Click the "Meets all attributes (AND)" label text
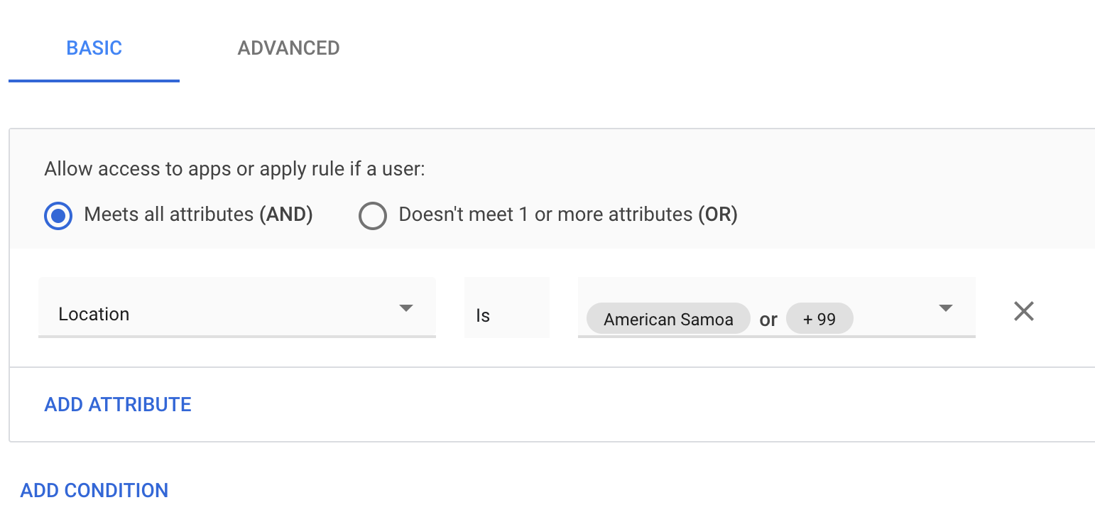 198,214
